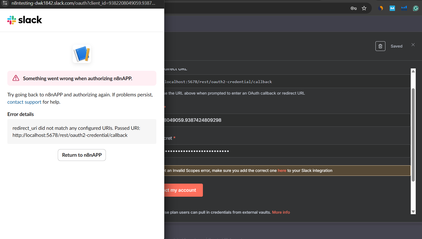Edit the Client ID input field
The height and width of the screenshot is (239, 422).
[x=287, y=120]
